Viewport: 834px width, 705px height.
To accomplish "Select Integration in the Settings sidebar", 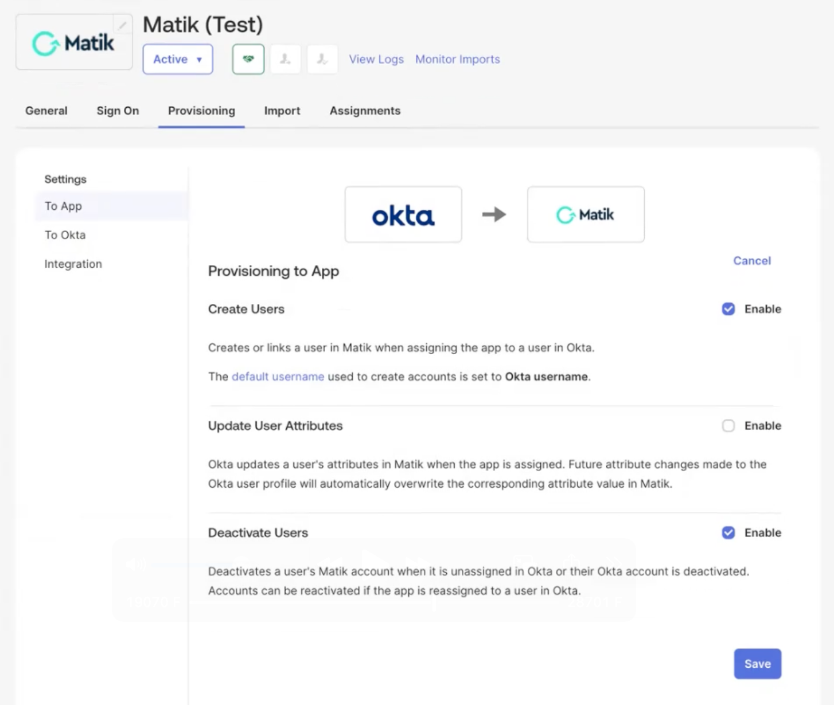I will click(x=73, y=264).
